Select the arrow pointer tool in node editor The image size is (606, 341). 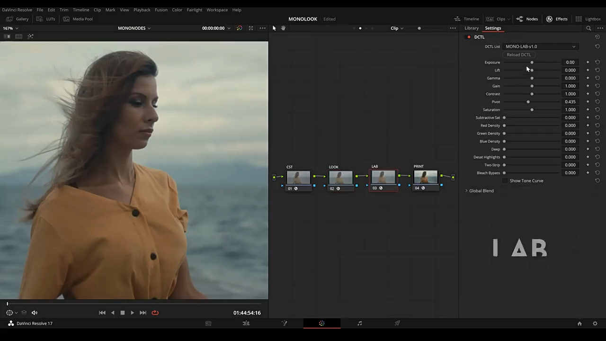click(274, 28)
